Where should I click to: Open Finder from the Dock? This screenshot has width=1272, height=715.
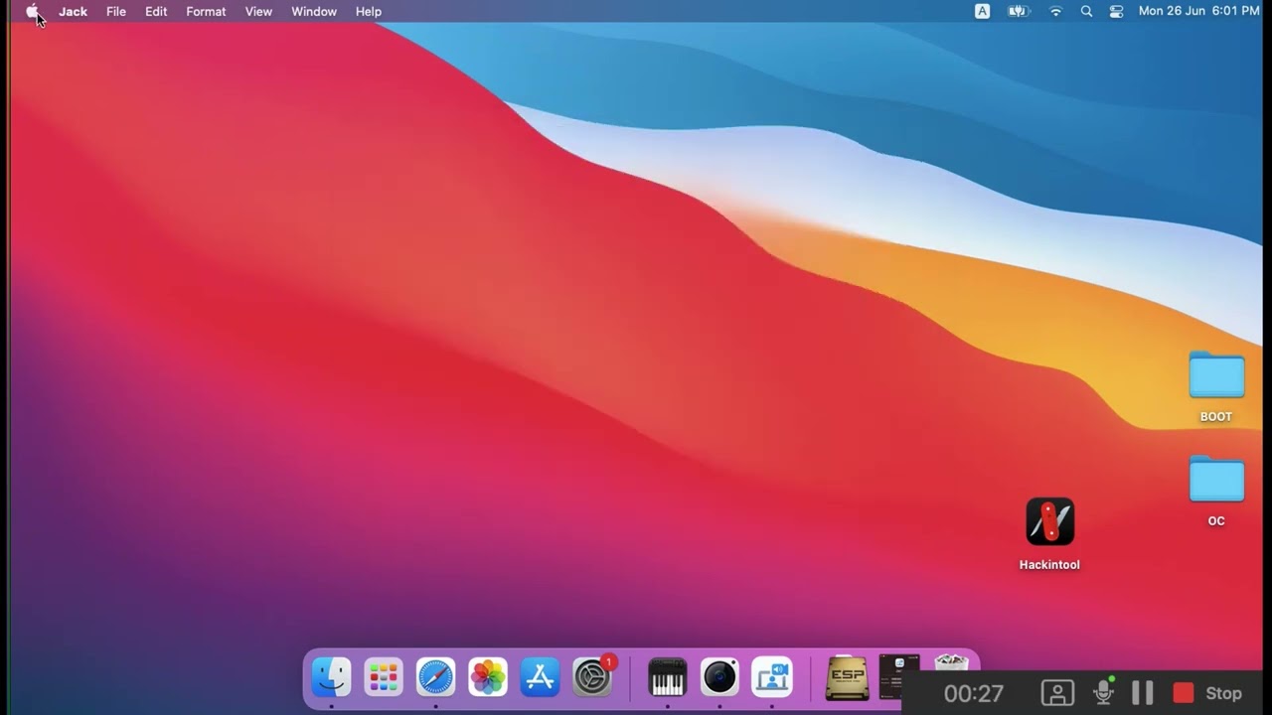tap(331, 678)
